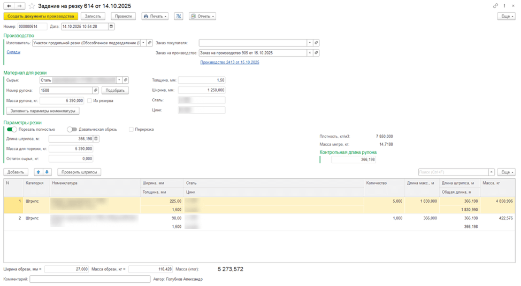This screenshot has height=286, width=521.
Task: Enable the Давальческая обрезь switch
Action: 72,129
